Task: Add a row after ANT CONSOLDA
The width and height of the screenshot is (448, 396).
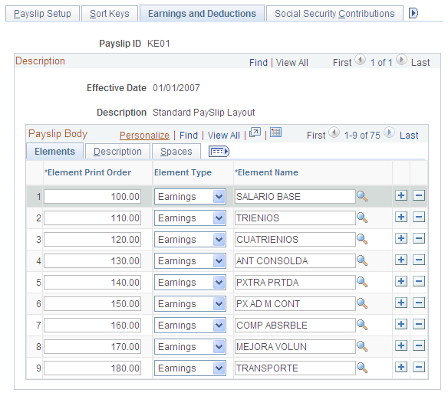Action: click(x=401, y=260)
